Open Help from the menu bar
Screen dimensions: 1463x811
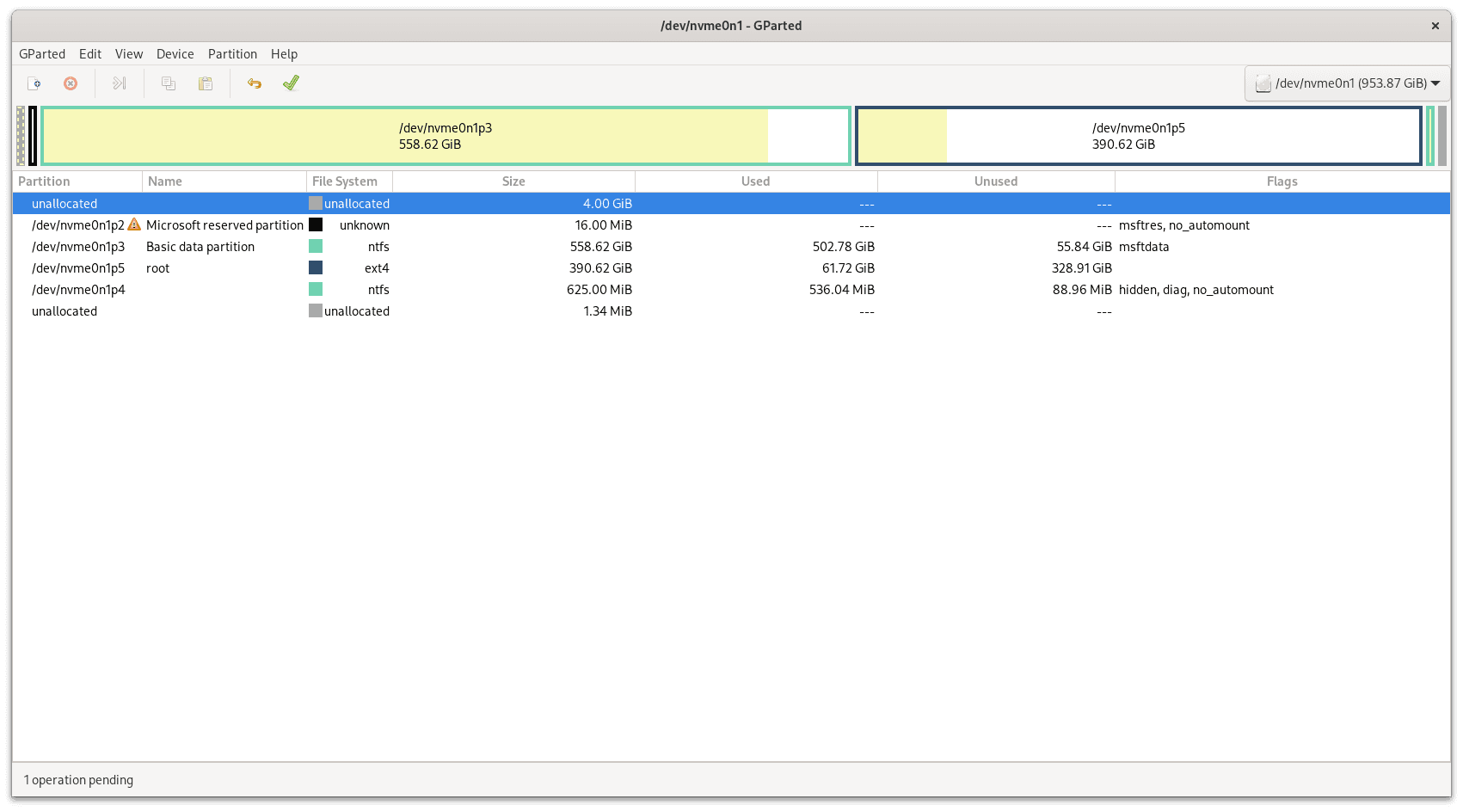click(284, 53)
